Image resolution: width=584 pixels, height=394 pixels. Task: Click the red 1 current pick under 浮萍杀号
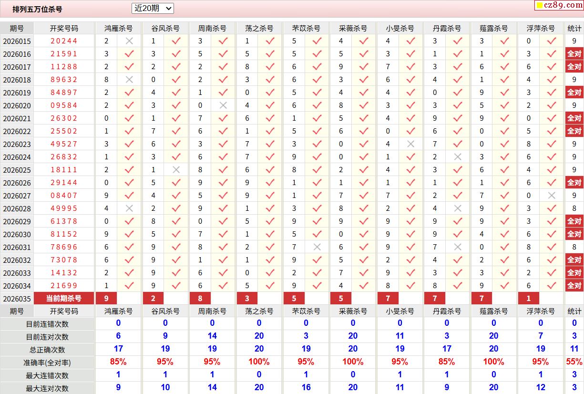tap(529, 299)
